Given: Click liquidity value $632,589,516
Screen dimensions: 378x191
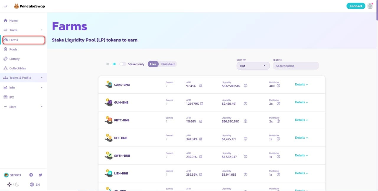Looking at the screenshot, I should pyautogui.click(x=231, y=86).
